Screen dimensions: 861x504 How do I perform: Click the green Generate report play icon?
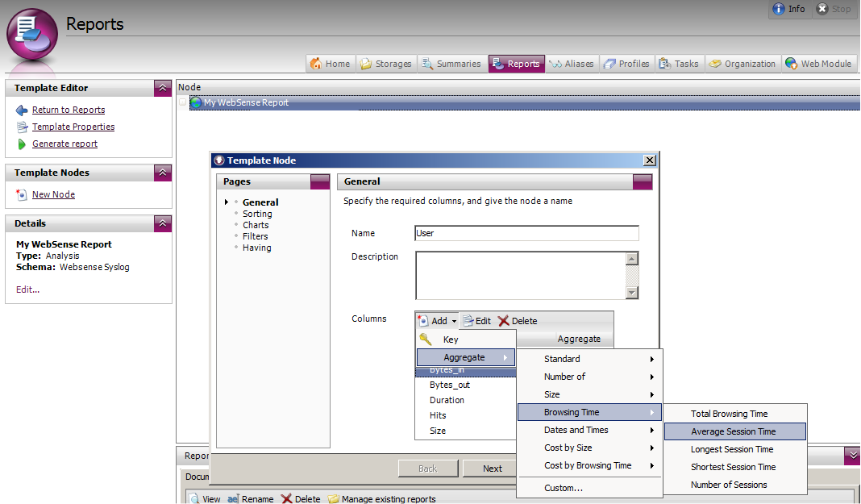click(22, 144)
